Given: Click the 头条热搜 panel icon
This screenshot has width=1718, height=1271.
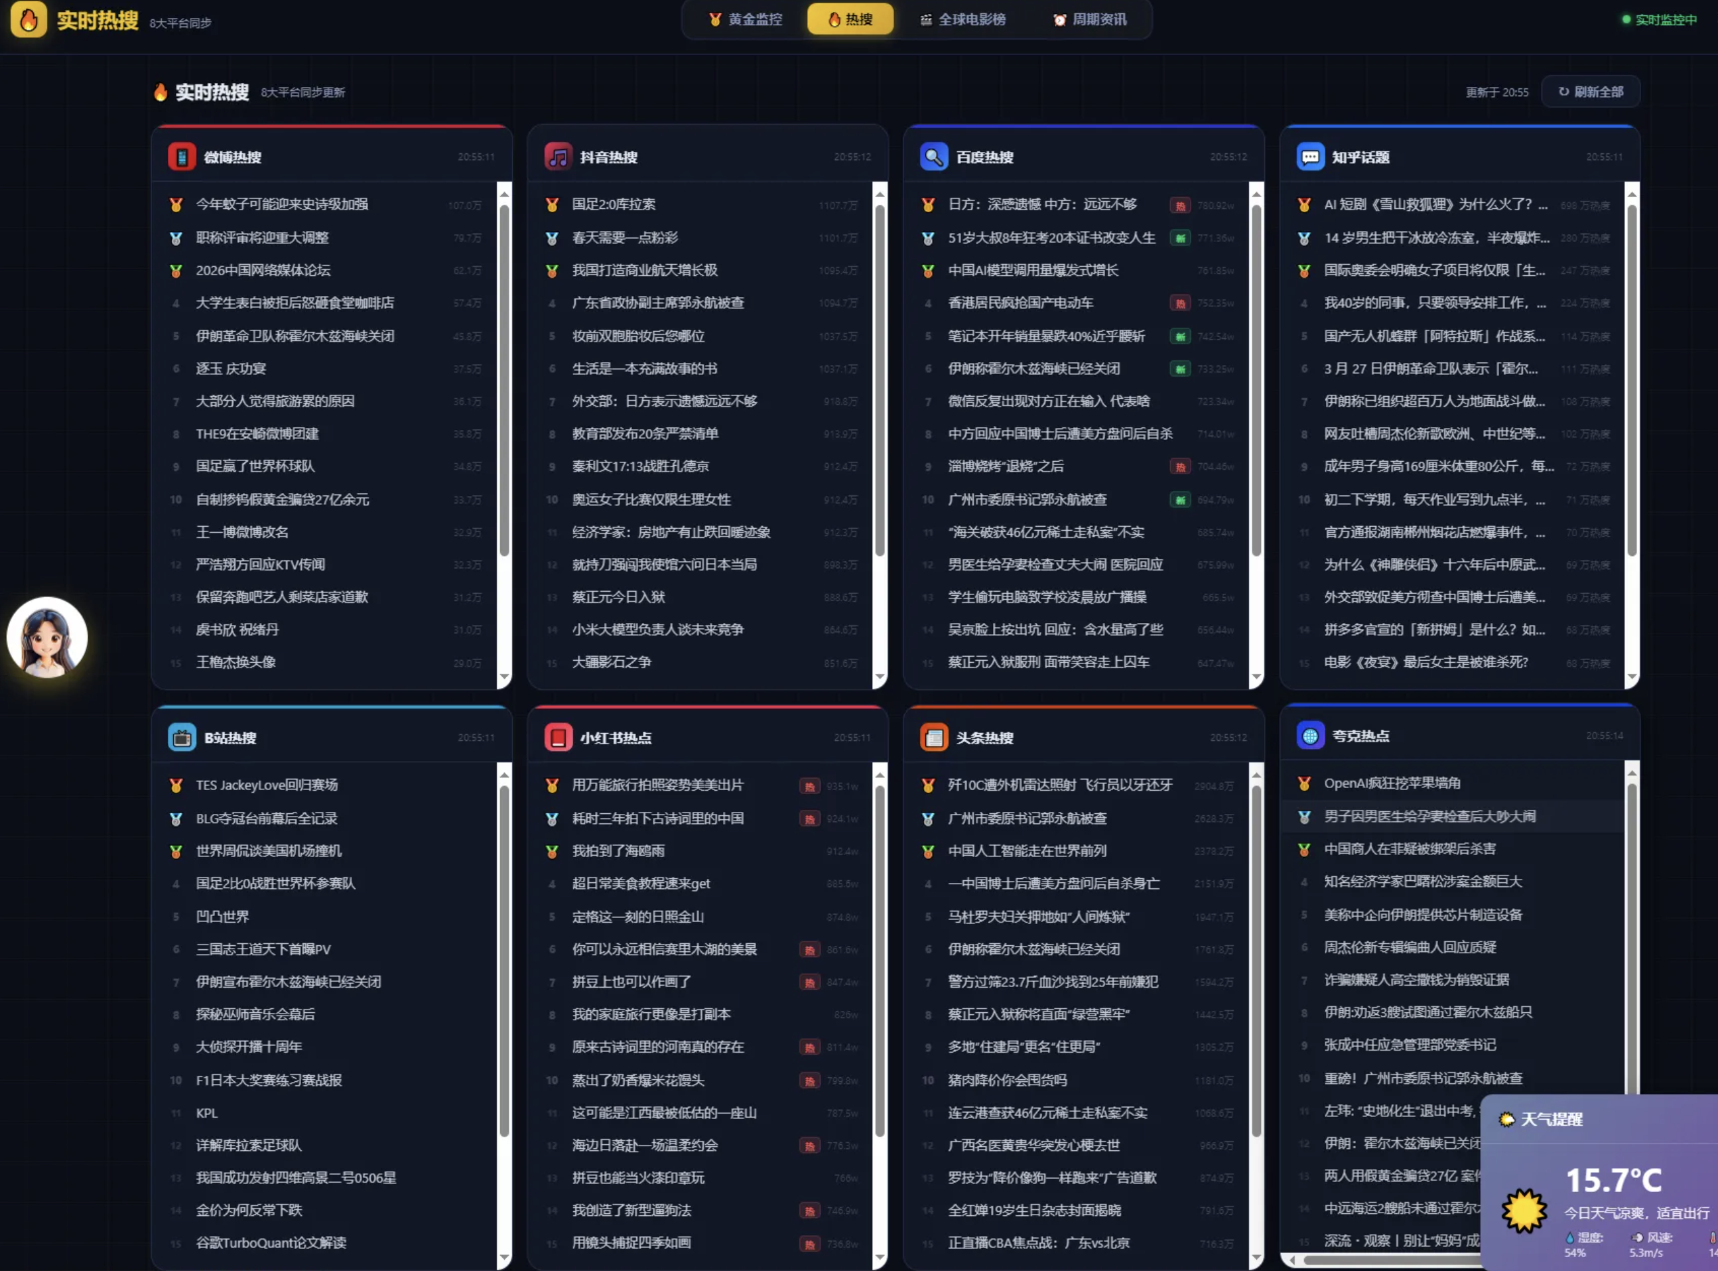Looking at the screenshot, I should pos(934,736).
